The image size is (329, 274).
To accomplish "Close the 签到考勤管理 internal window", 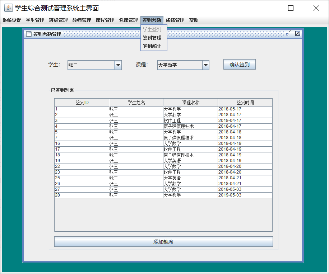I will coord(297,33).
